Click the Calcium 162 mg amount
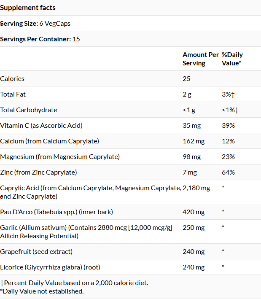This screenshot has width=261, height=299. pos(194,141)
